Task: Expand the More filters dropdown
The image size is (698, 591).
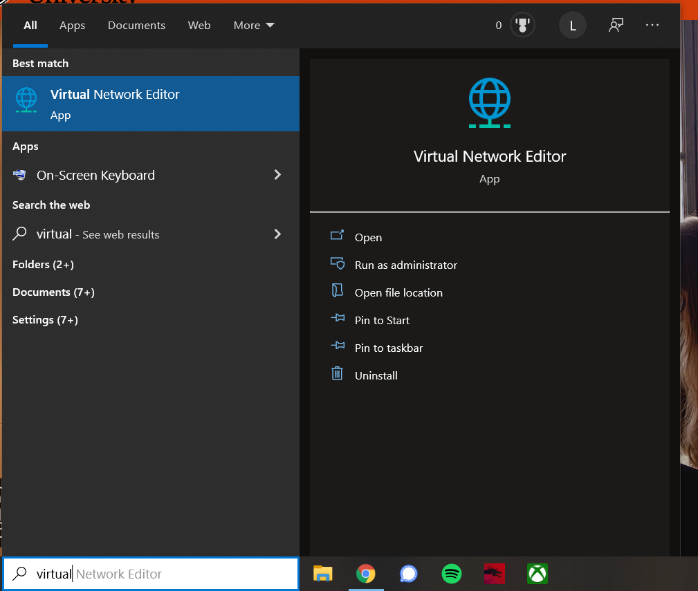Action: point(254,26)
